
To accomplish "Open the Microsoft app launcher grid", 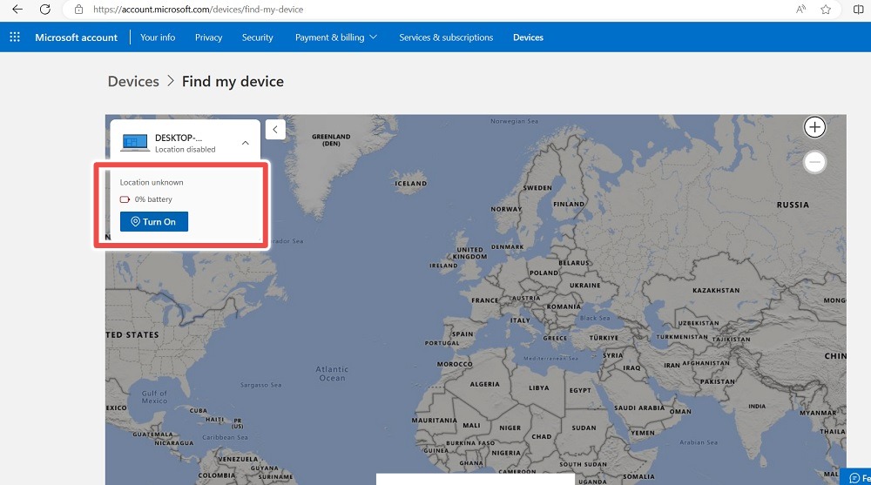I will click(15, 37).
